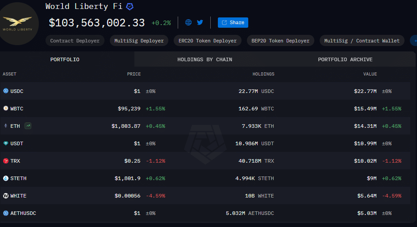Click the ETH price chart icon
The height and width of the screenshot is (227, 417).
point(28,126)
